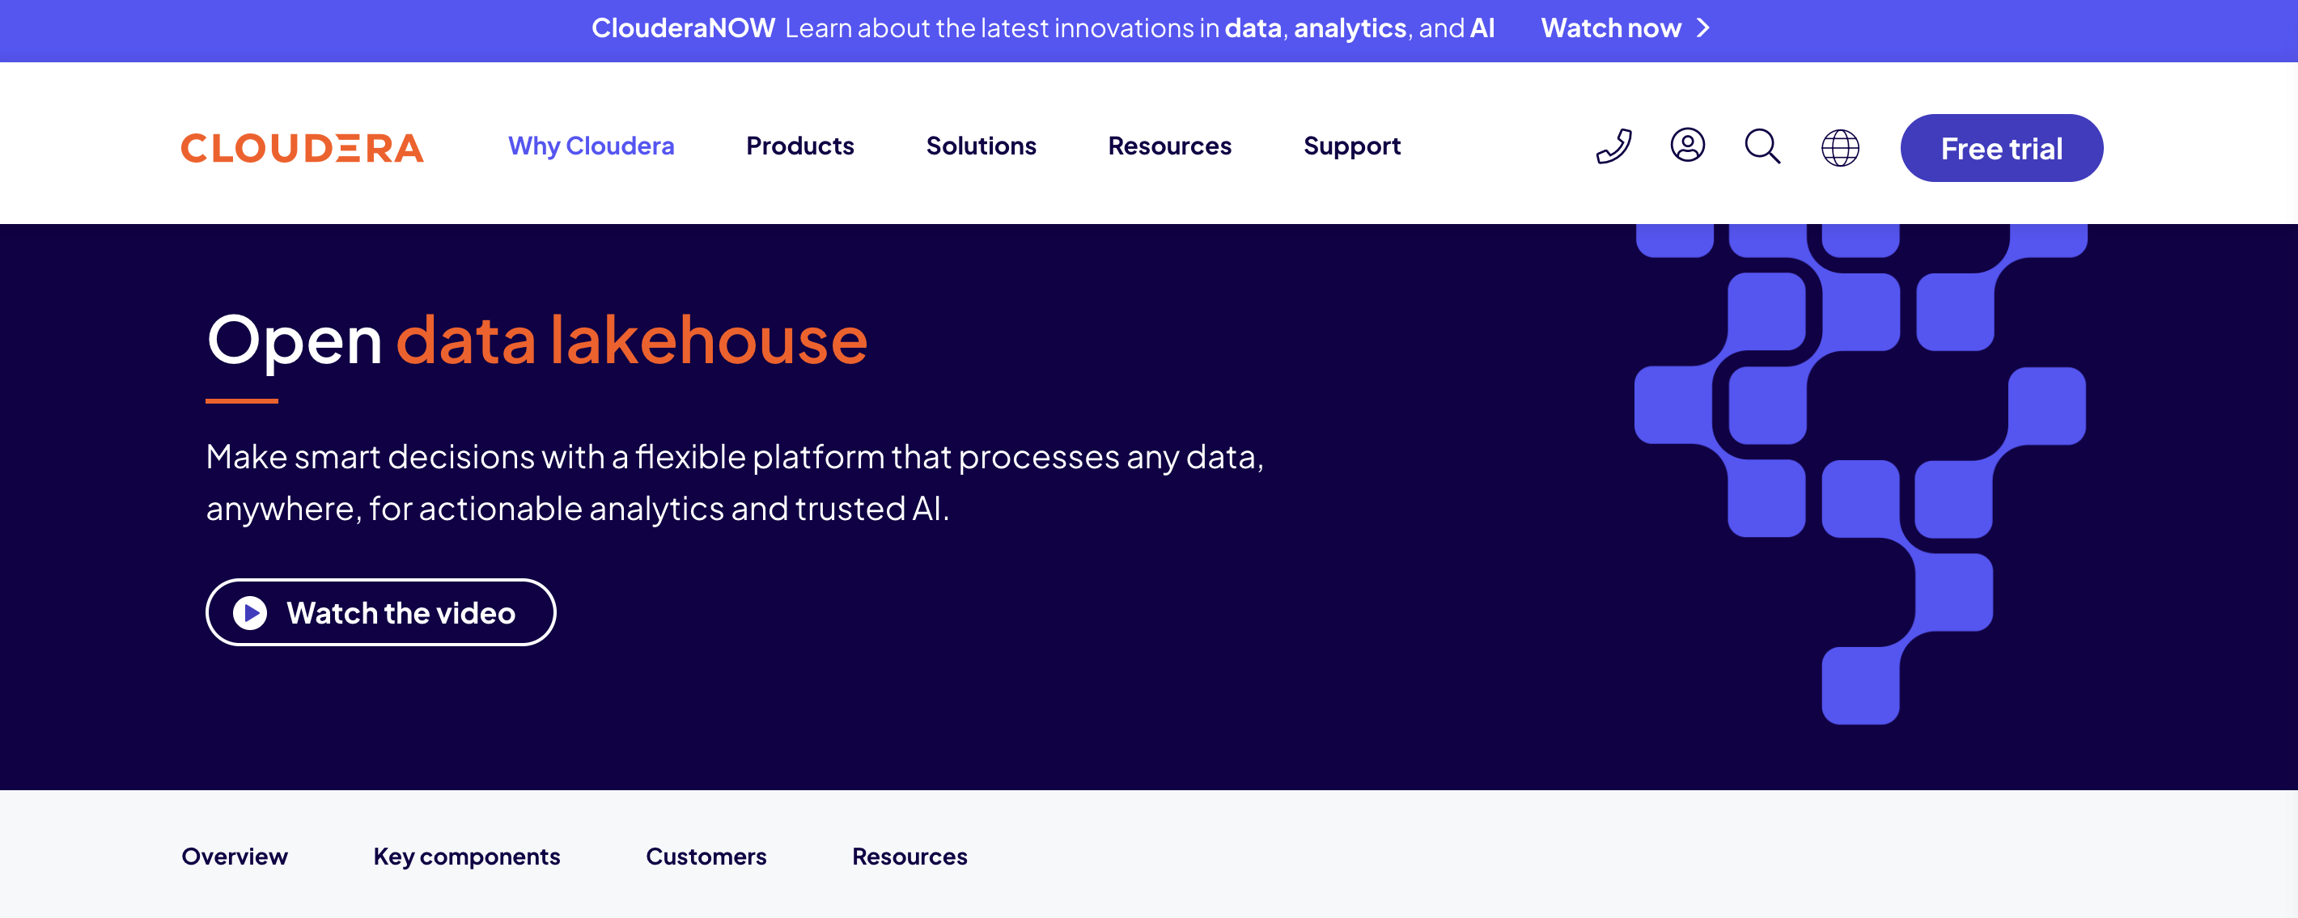The width and height of the screenshot is (2298, 918).
Task: Jump to the Overview section tab
Action: [235, 857]
